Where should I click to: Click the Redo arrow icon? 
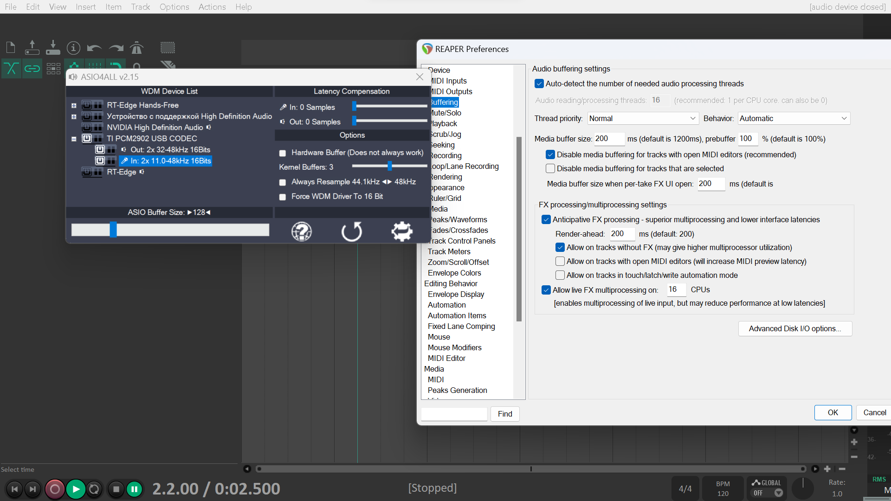[116, 48]
